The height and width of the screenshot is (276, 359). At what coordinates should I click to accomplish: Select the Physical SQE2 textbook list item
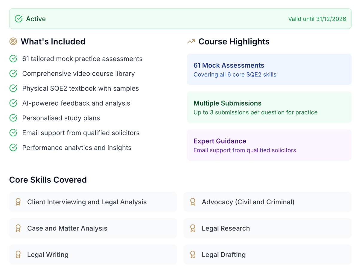click(80, 88)
